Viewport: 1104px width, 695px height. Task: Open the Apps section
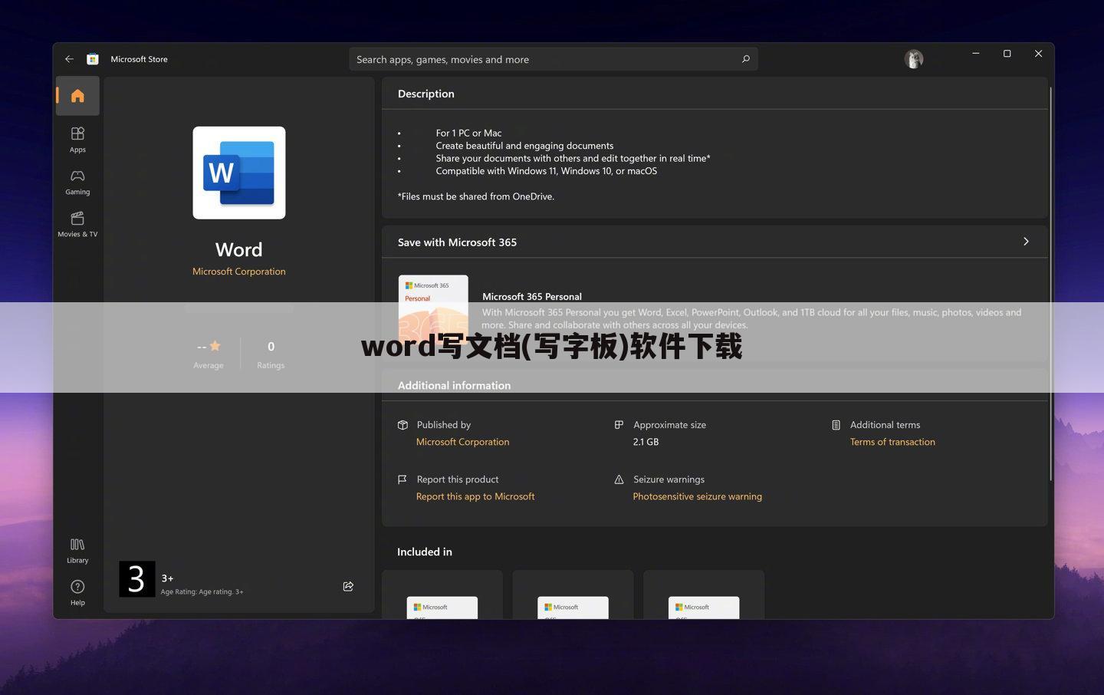coord(77,140)
